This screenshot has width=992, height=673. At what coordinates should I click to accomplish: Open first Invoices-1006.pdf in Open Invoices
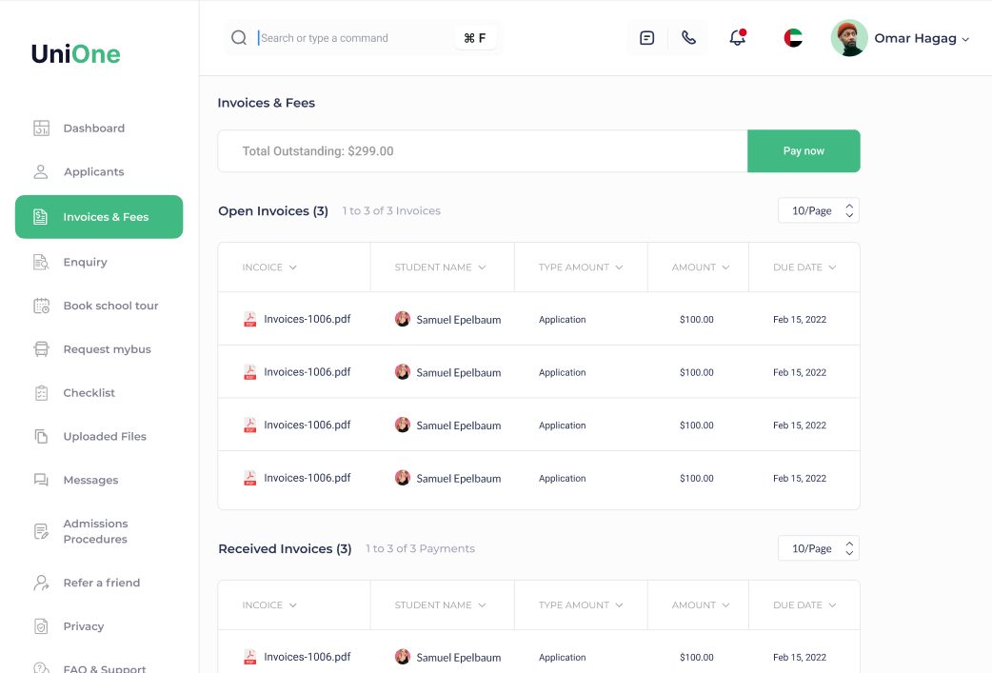tap(307, 319)
